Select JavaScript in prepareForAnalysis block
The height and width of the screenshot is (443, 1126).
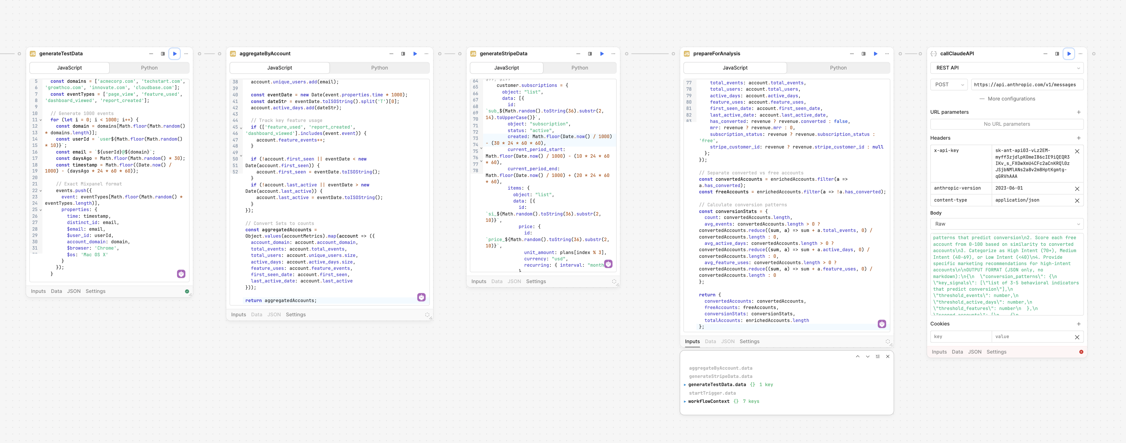tap(735, 68)
